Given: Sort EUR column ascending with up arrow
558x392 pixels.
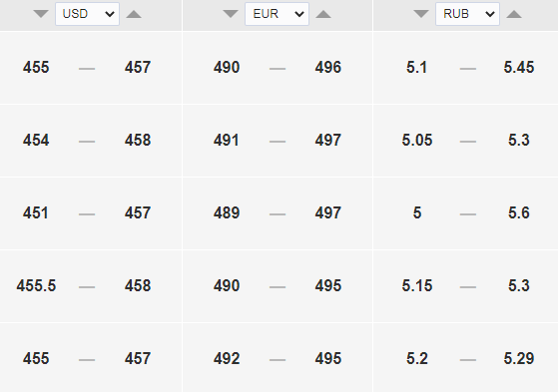Looking at the screenshot, I should click(x=323, y=14).
